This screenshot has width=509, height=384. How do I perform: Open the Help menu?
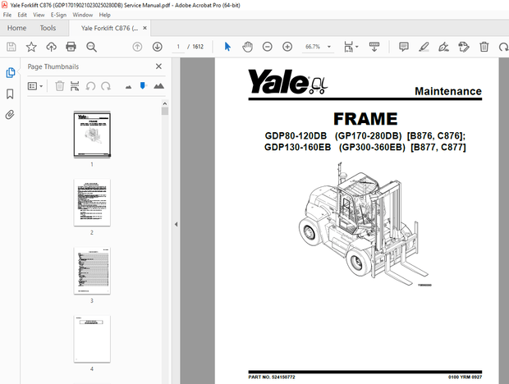104,15
